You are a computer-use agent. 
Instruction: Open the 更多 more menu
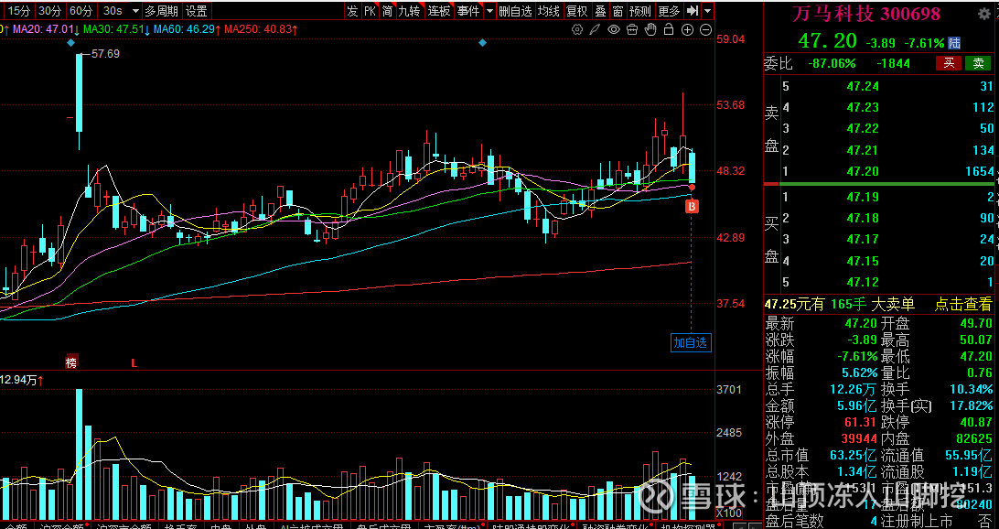pyautogui.click(x=669, y=11)
